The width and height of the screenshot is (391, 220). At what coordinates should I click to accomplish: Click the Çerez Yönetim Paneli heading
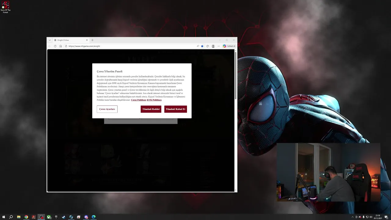coord(109,71)
